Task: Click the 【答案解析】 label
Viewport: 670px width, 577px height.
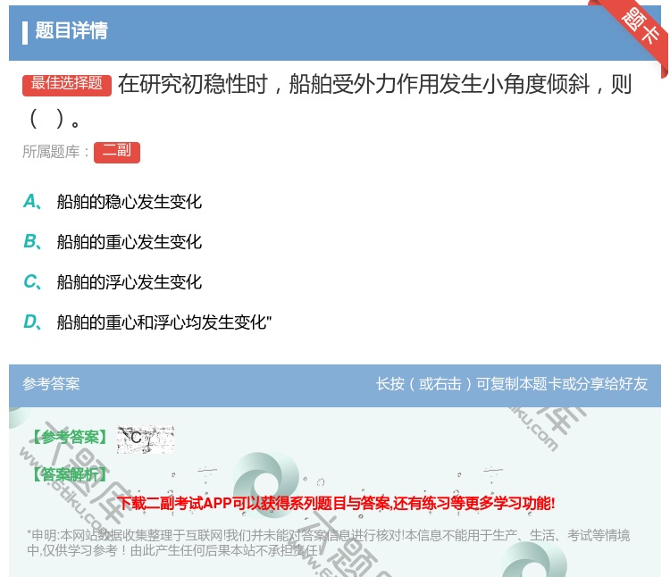Action: pos(70,474)
